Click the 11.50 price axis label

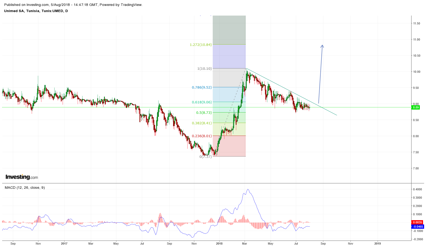tap(417, 23)
